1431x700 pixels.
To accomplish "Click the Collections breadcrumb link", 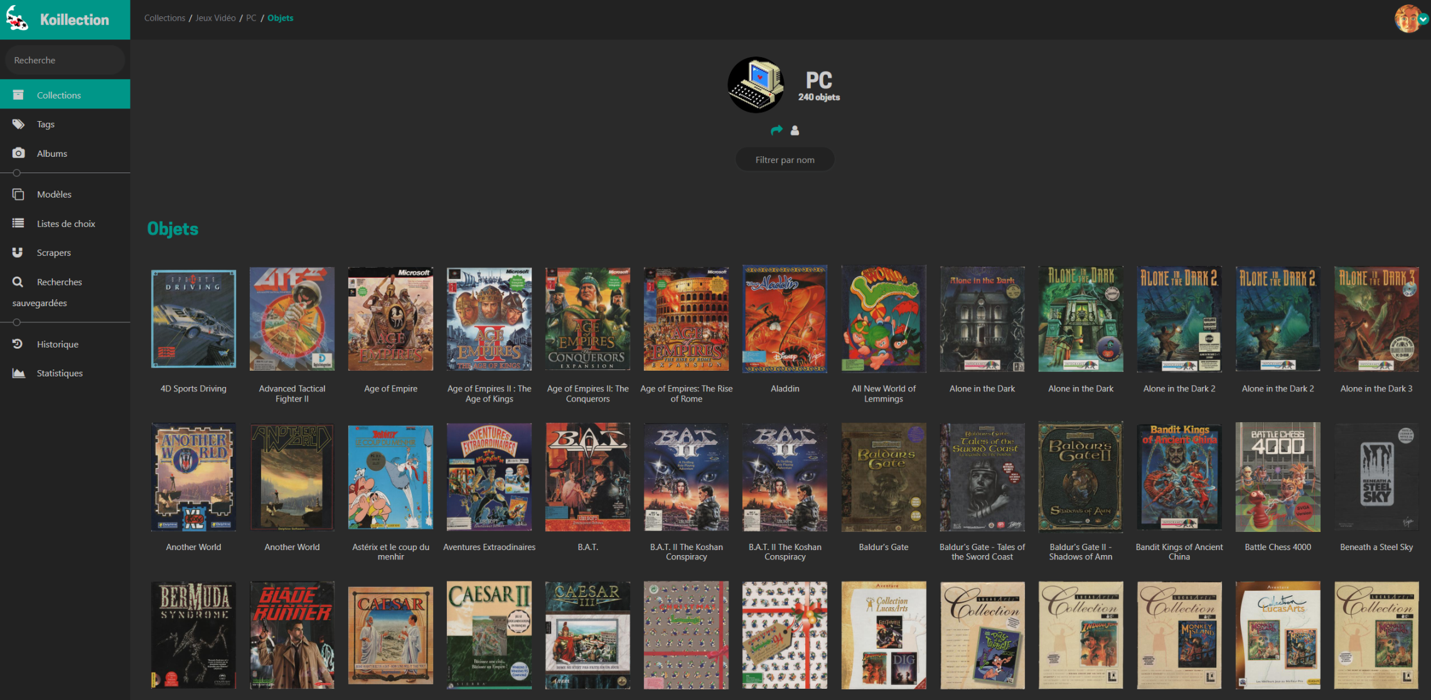I will coord(164,18).
